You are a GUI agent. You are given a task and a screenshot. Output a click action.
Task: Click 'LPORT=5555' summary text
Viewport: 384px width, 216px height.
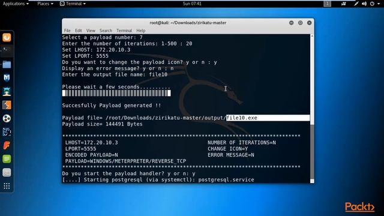click(80, 149)
